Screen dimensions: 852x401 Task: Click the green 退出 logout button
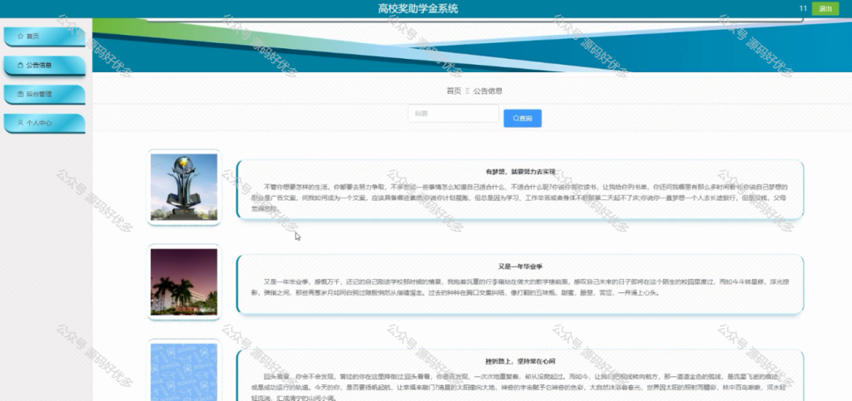tap(825, 8)
